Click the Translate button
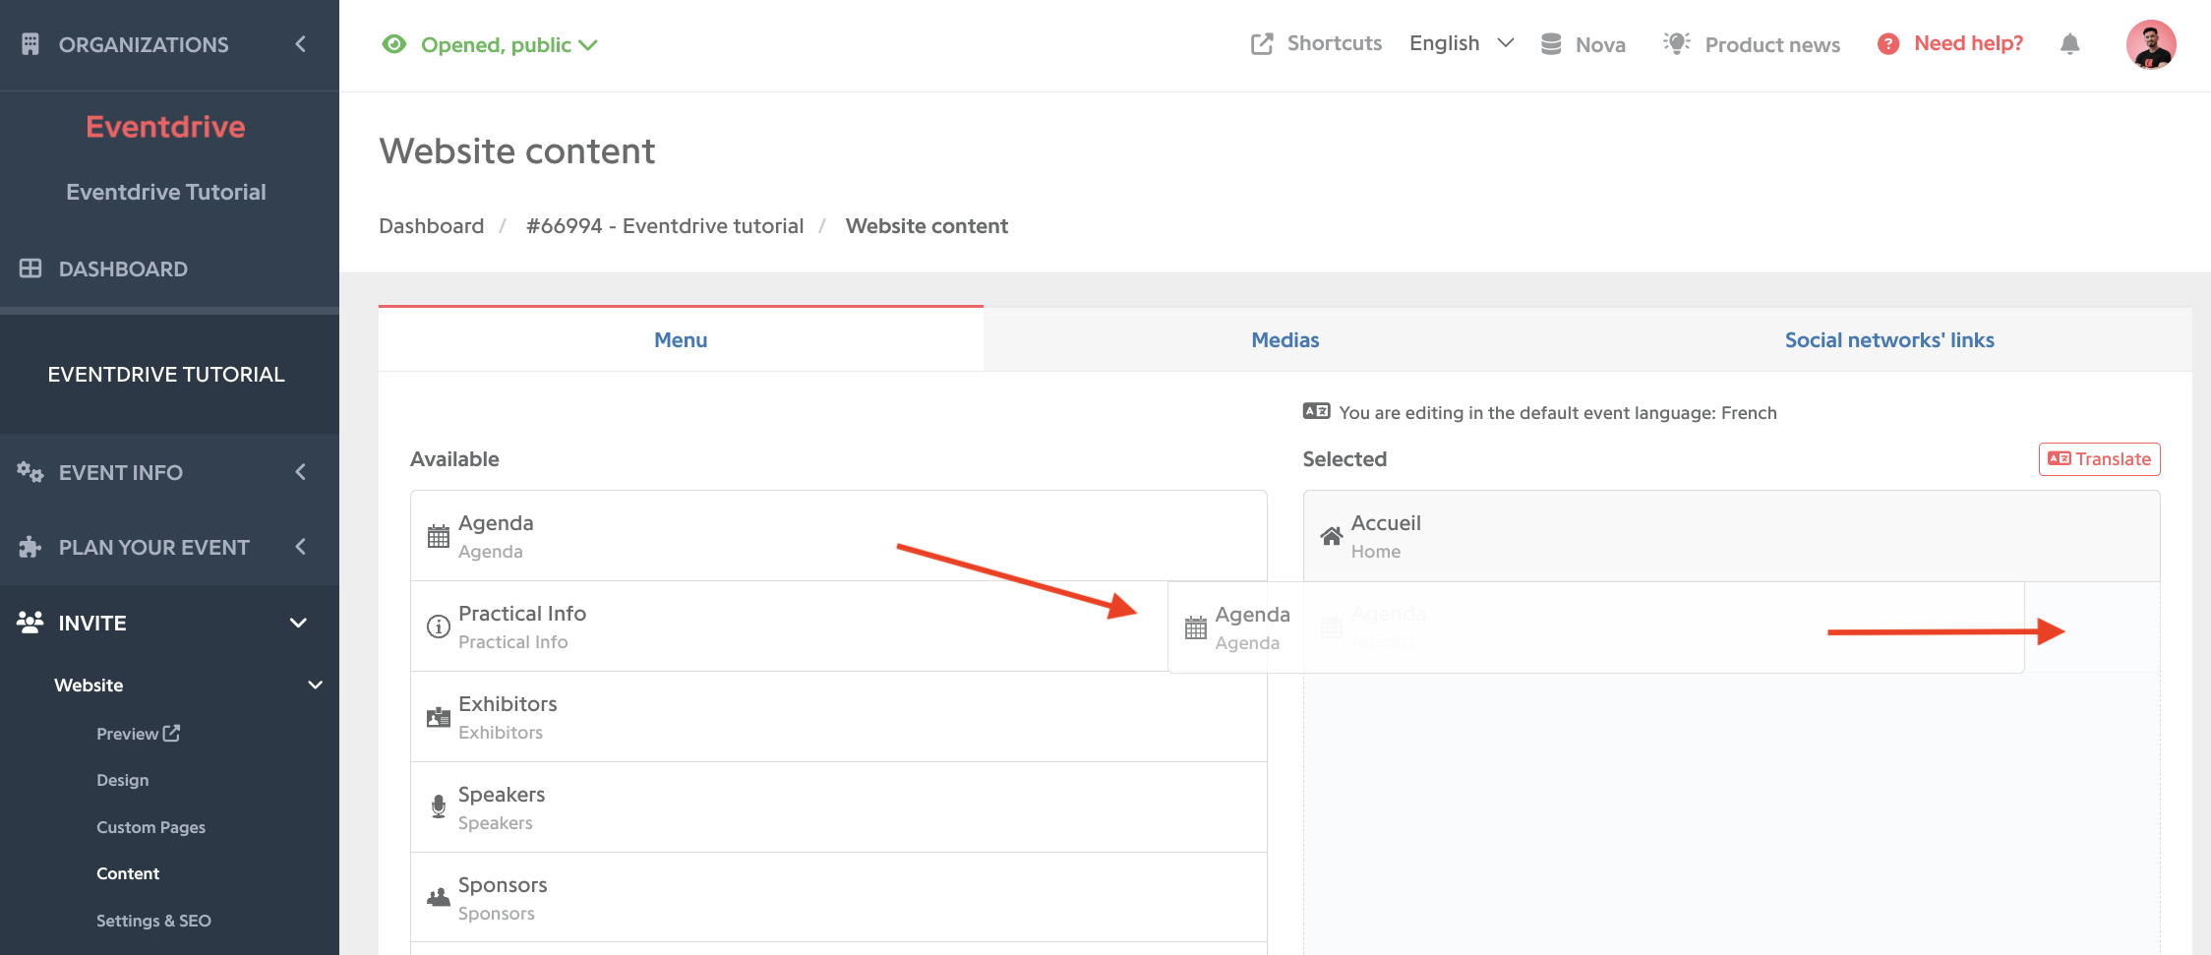Image resolution: width=2211 pixels, height=955 pixels. click(2100, 459)
